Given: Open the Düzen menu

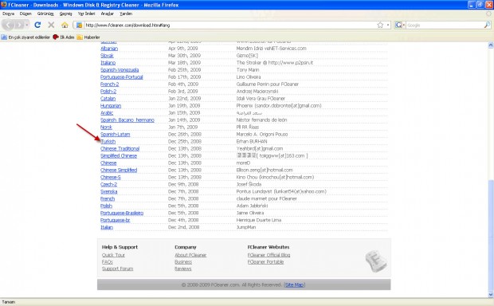Looking at the screenshot, I should point(25,14).
